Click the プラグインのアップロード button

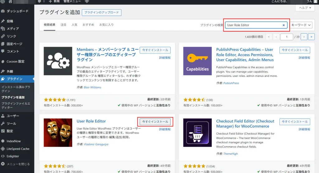pos(102,12)
